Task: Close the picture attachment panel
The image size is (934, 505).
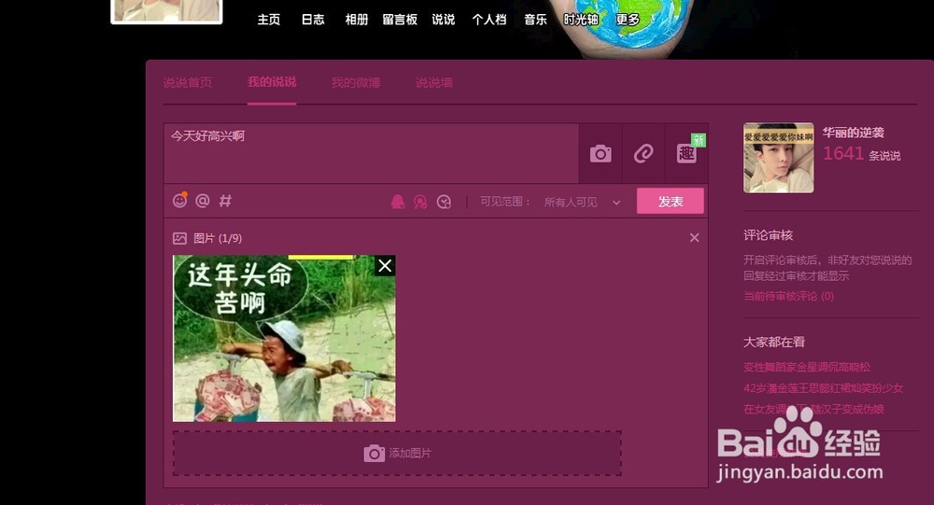Action: [x=695, y=238]
